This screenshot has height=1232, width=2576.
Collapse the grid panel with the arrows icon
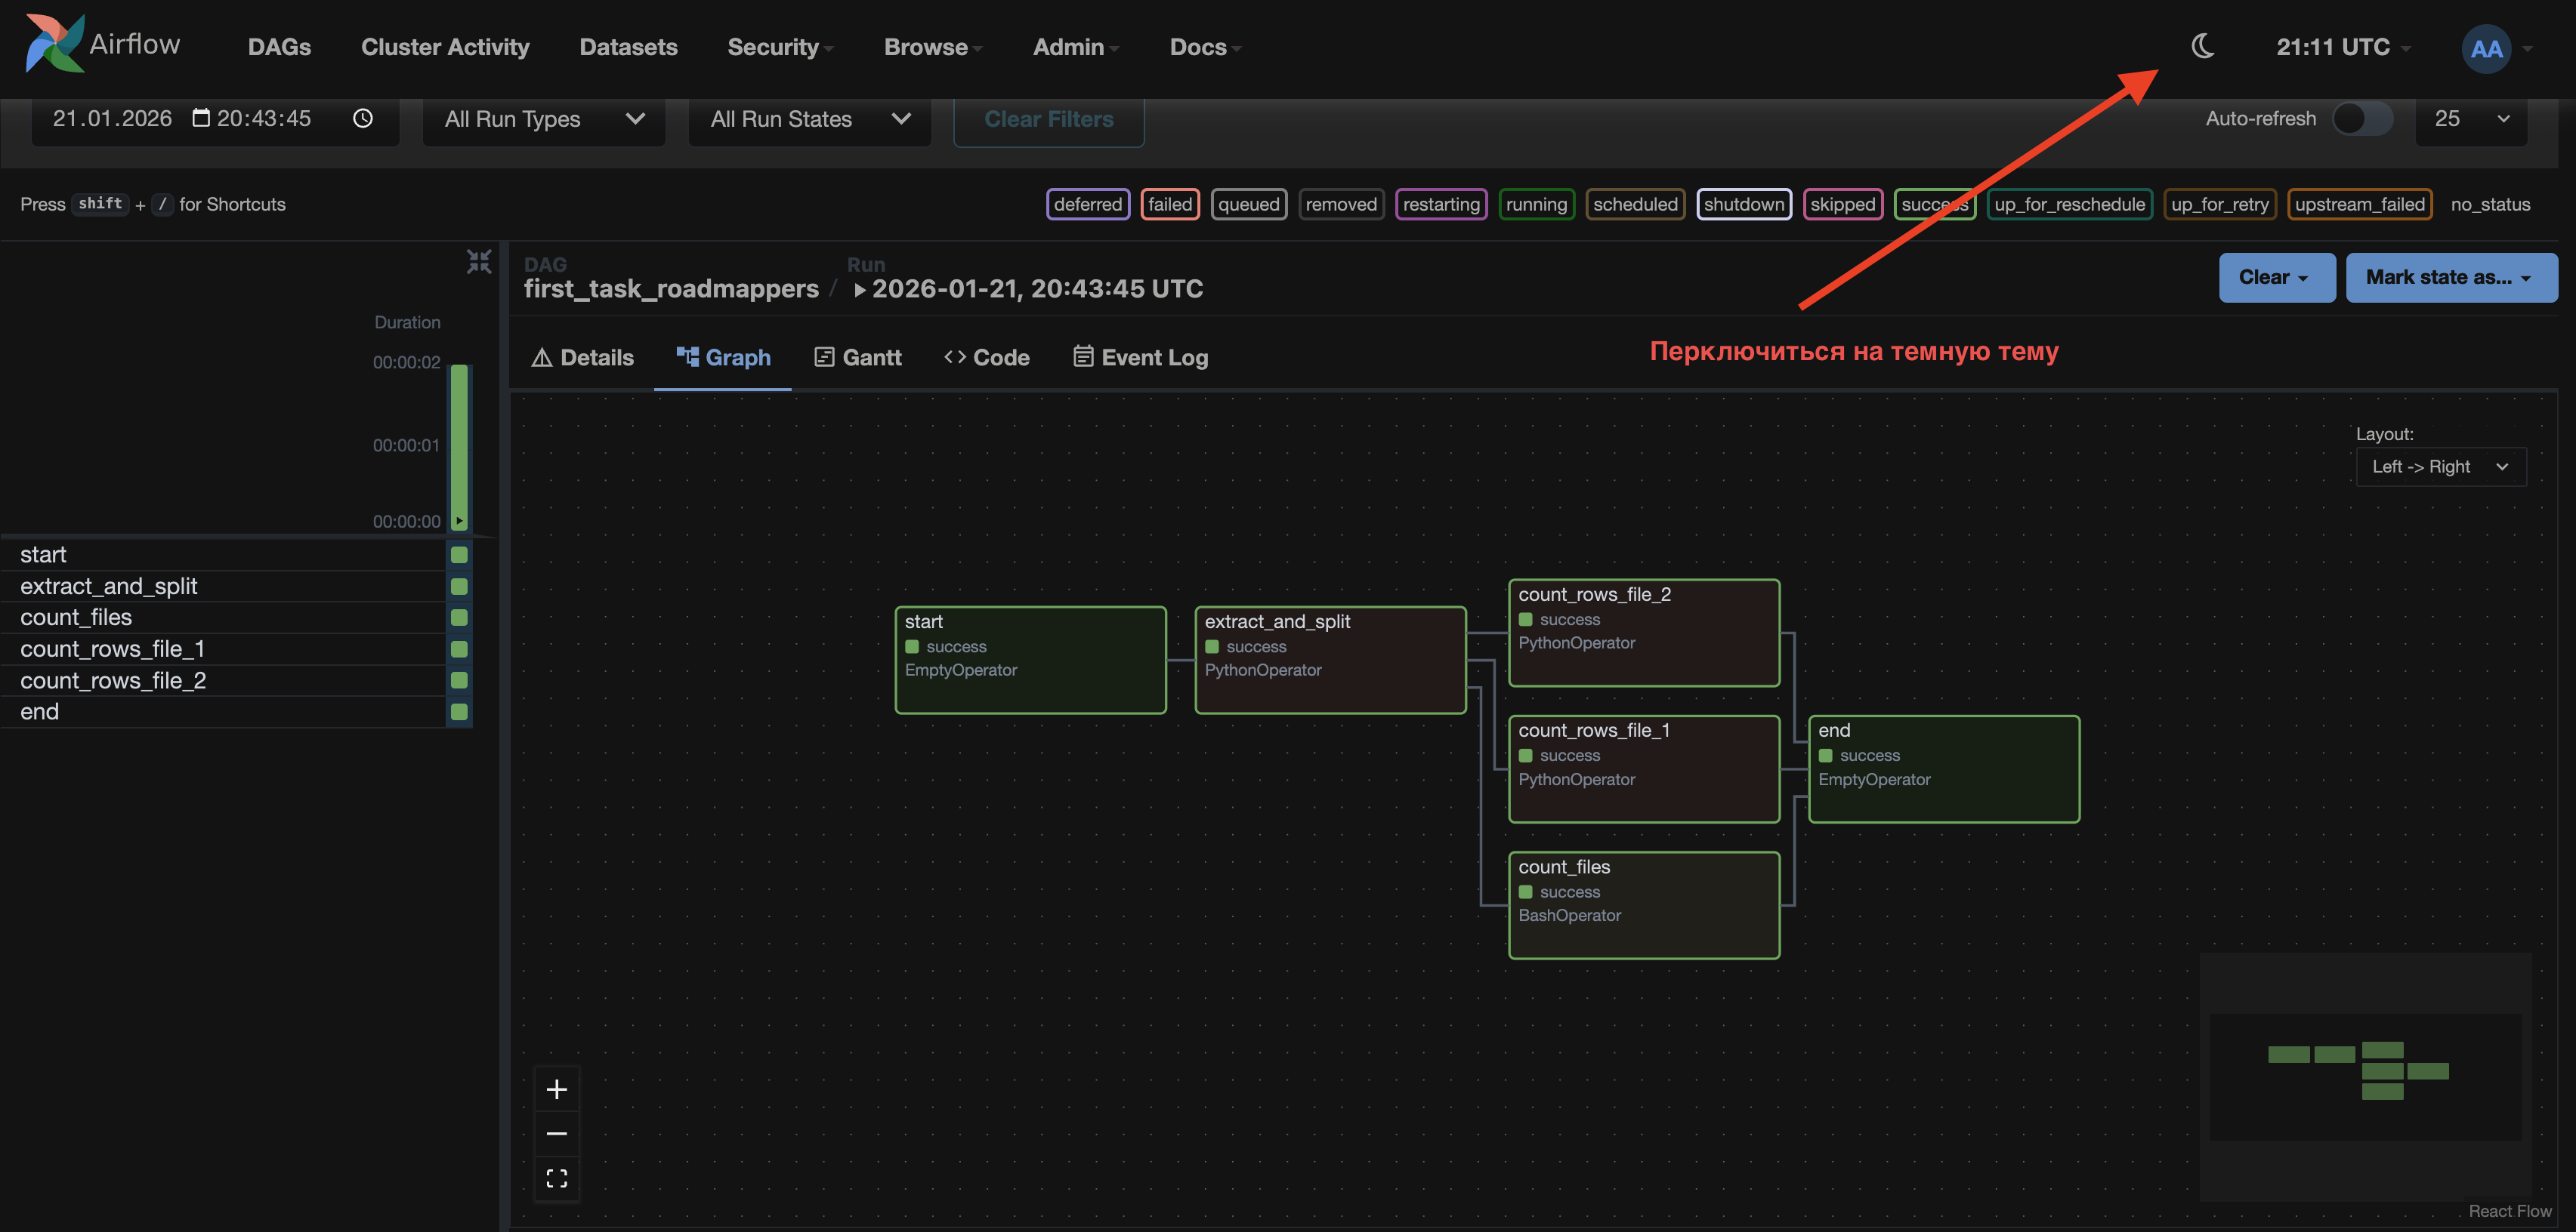479,262
